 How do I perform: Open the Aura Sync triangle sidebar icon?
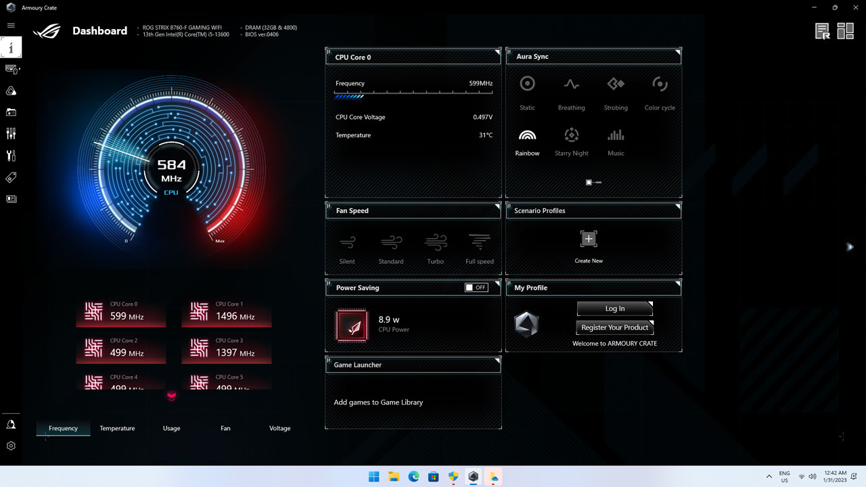click(x=11, y=91)
